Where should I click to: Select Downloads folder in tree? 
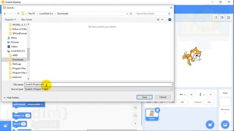pos(16,60)
